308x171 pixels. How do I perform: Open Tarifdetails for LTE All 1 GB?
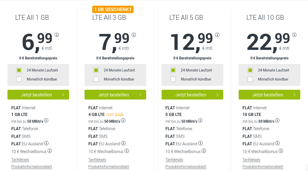(20, 160)
